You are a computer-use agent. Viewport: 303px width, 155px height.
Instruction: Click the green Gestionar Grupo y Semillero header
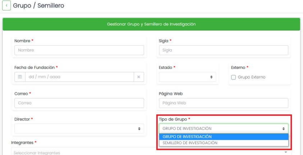click(151, 24)
